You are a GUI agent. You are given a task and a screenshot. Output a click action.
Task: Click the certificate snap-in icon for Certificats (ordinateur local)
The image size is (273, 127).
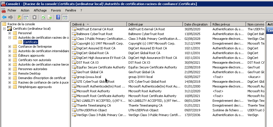coord(10,29)
